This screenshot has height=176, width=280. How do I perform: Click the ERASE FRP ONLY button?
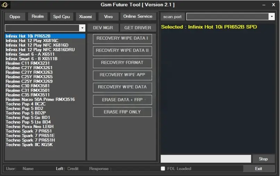[x=122, y=112]
